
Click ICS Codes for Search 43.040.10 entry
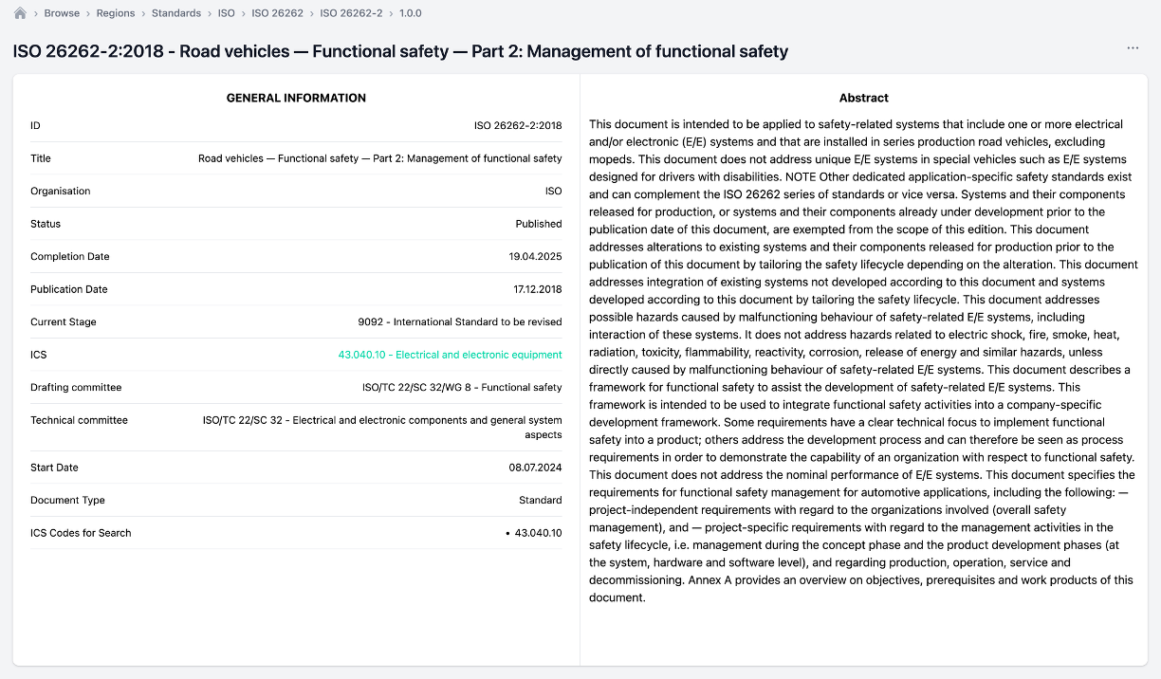pyautogui.click(x=538, y=533)
